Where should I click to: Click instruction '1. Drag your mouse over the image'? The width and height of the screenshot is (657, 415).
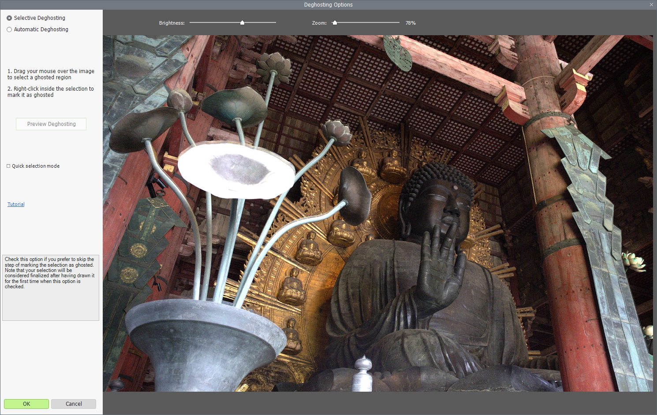[x=51, y=74]
